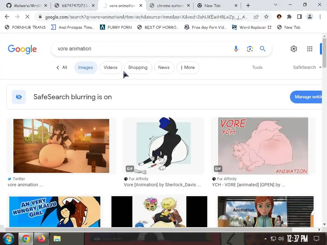327x245 pixels.
Task: Click the right arrow of horizontal scrollbar
Action: pyautogui.click(x=319, y=230)
